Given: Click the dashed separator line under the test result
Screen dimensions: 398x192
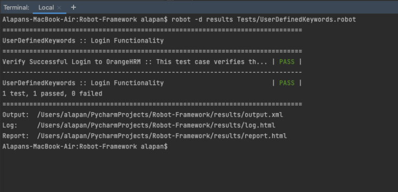Looking at the screenshot, I should (x=152, y=73).
